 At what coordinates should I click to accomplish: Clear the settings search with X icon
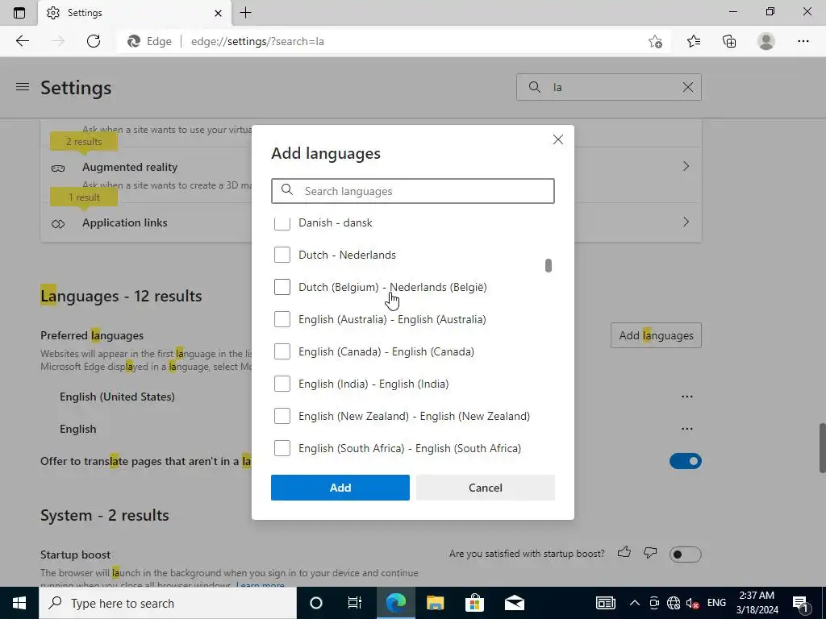(x=688, y=87)
